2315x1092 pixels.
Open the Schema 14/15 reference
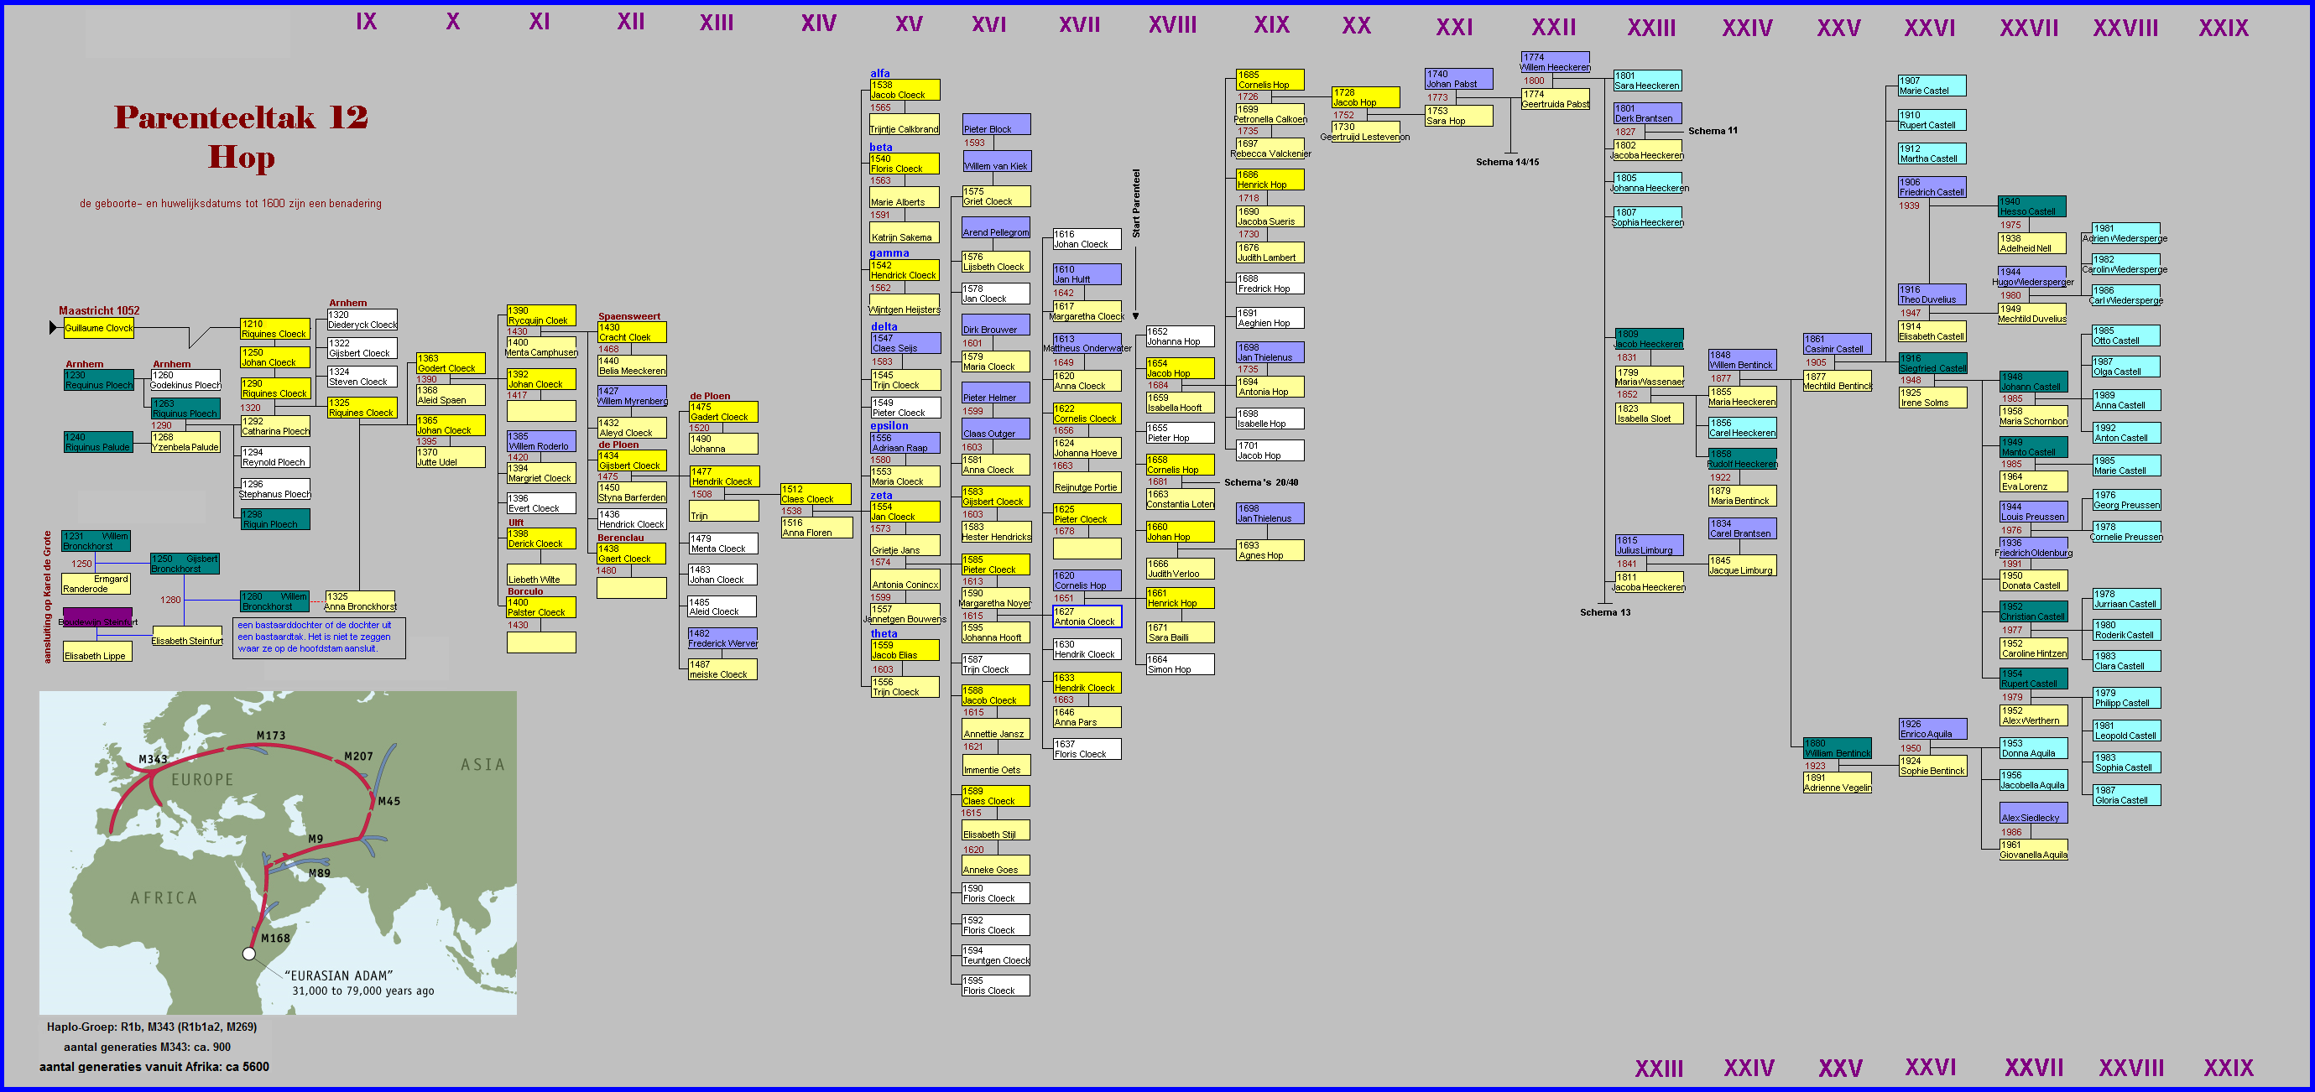pos(1507,163)
